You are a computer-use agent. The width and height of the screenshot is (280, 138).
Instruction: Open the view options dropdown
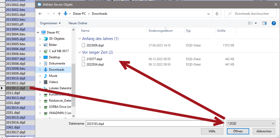[256, 23]
